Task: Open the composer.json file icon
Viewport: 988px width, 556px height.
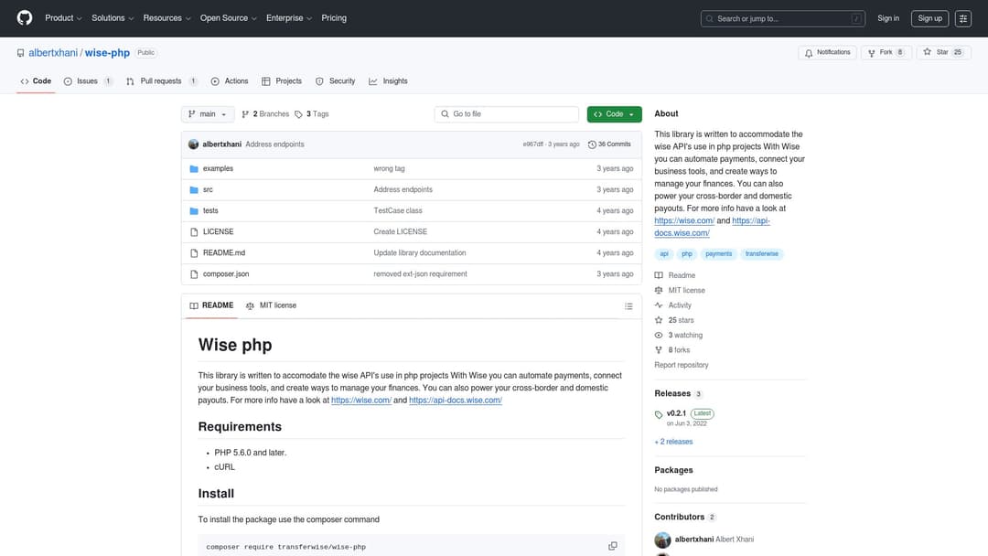Action: point(194,274)
